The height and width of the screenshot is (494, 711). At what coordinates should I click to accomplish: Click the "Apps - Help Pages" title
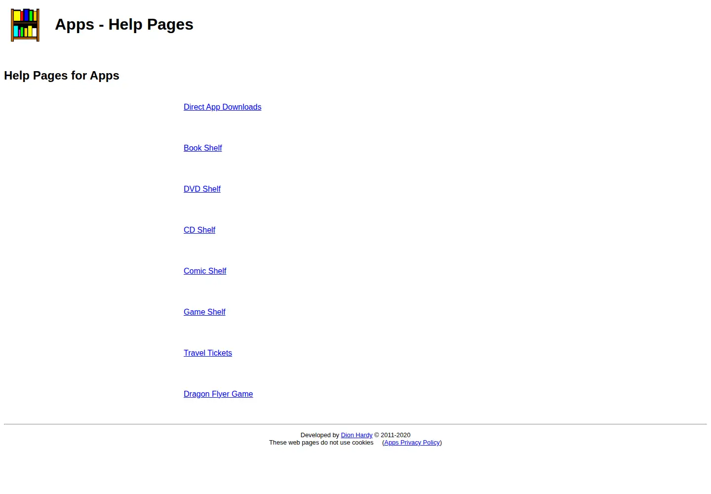click(x=124, y=24)
